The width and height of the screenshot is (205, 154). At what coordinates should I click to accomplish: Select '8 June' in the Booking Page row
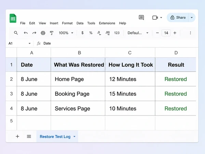[34, 94]
